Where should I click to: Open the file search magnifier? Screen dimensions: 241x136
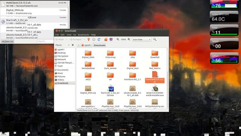[x=155, y=39]
